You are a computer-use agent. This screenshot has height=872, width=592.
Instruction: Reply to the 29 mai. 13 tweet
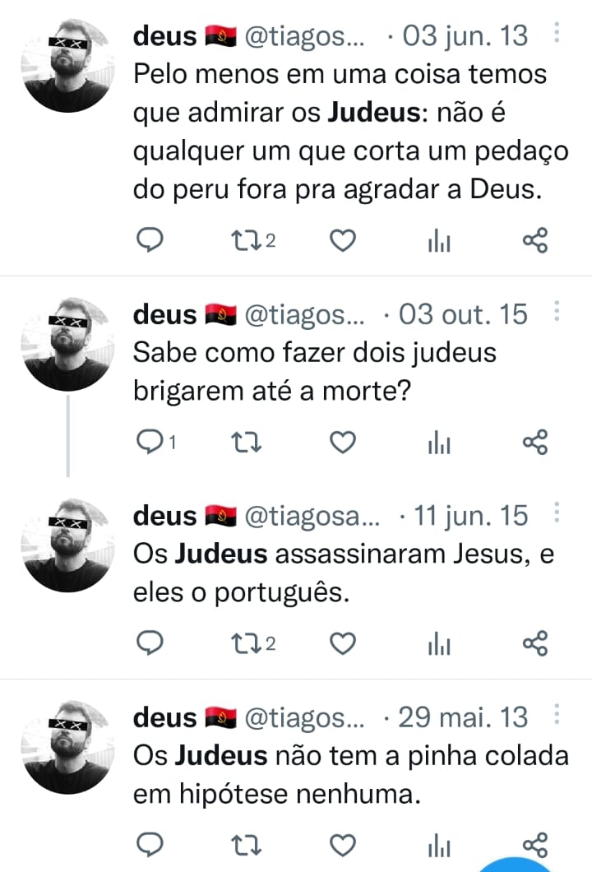(x=150, y=846)
